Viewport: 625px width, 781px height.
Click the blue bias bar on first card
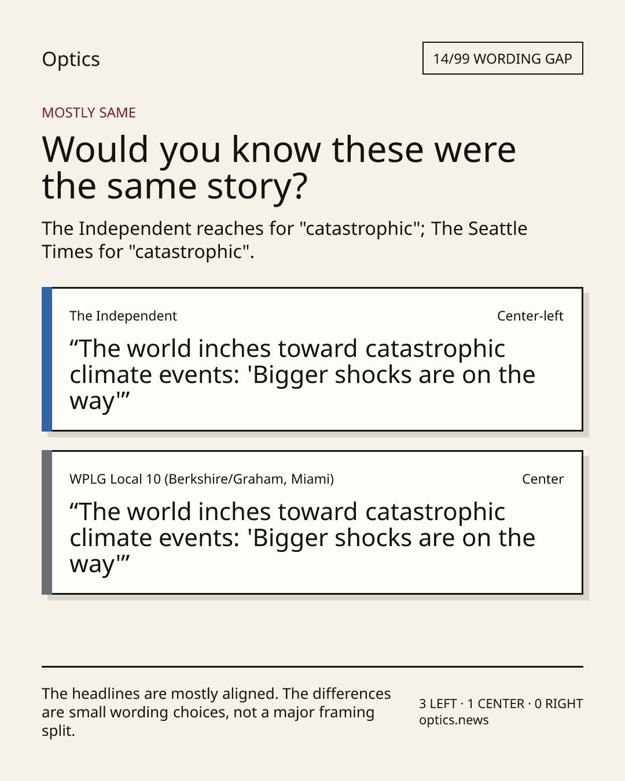pos(47,359)
